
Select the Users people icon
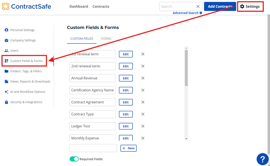pyautogui.click(x=6, y=51)
